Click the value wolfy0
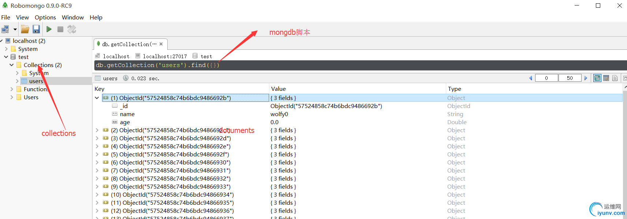The image size is (627, 219). pos(279,114)
